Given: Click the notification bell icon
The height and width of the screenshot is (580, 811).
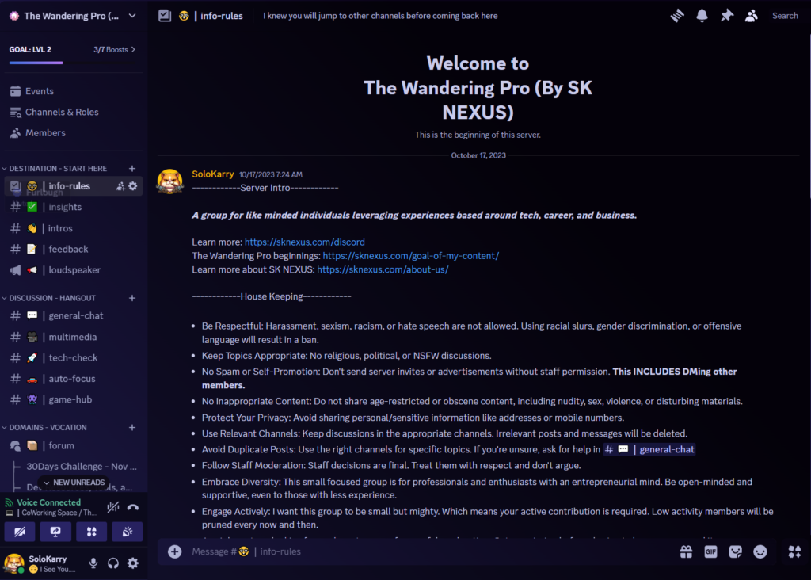Looking at the screenshot, I should coord(702,16).
